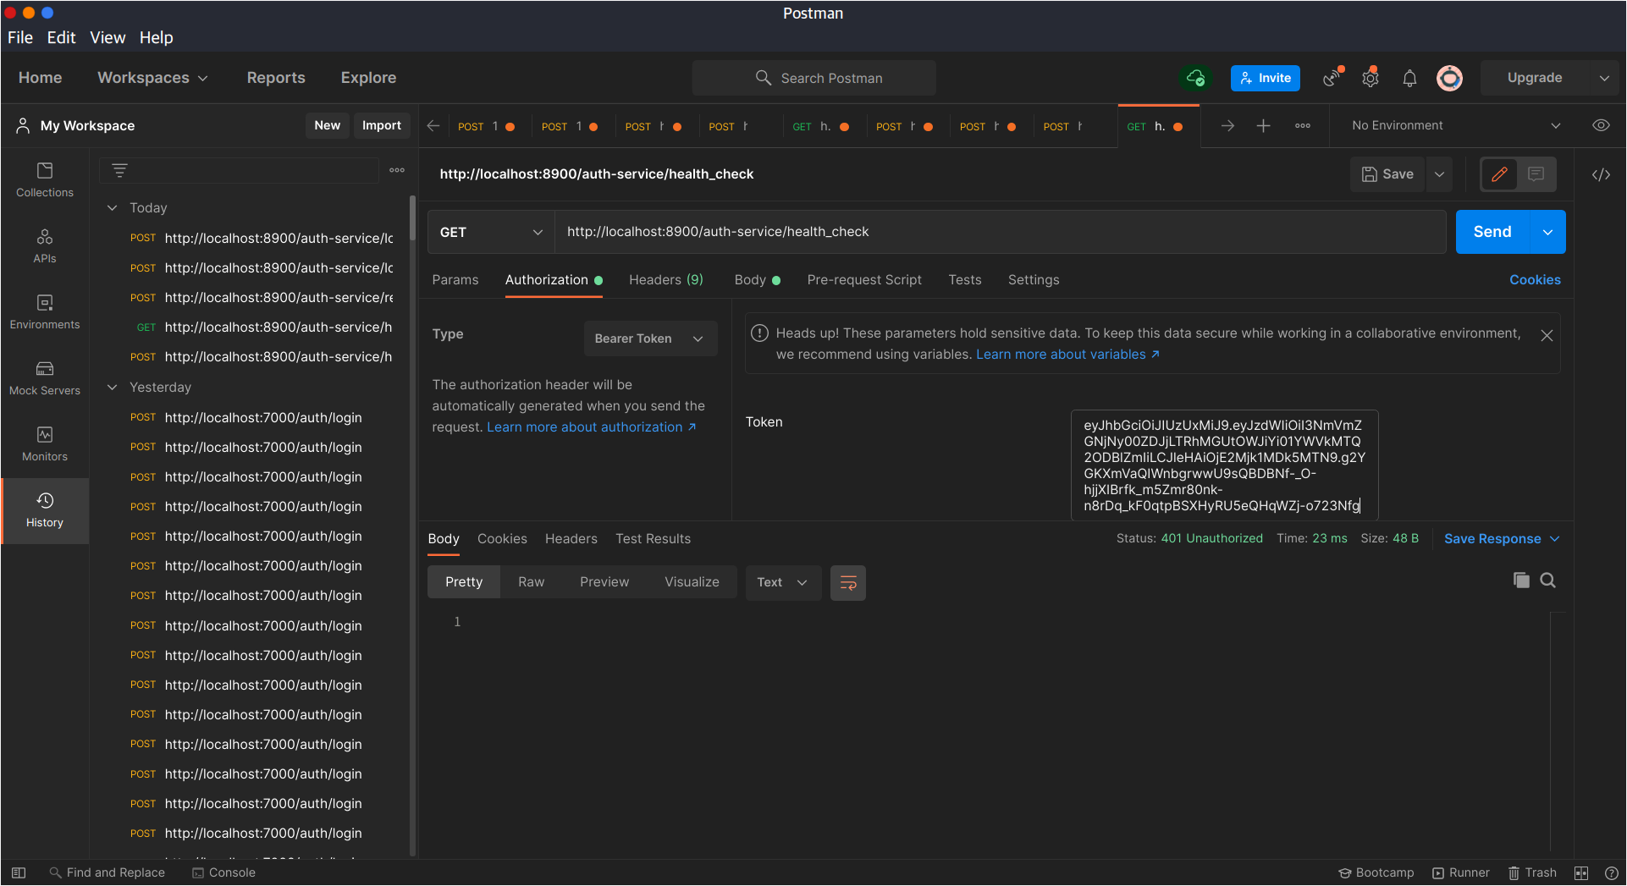
Task: Click the cloud sync status icon
Action: (x=1195, y=78)
